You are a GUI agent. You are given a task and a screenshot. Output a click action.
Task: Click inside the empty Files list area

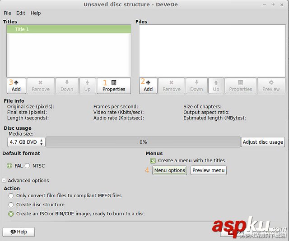212,51
